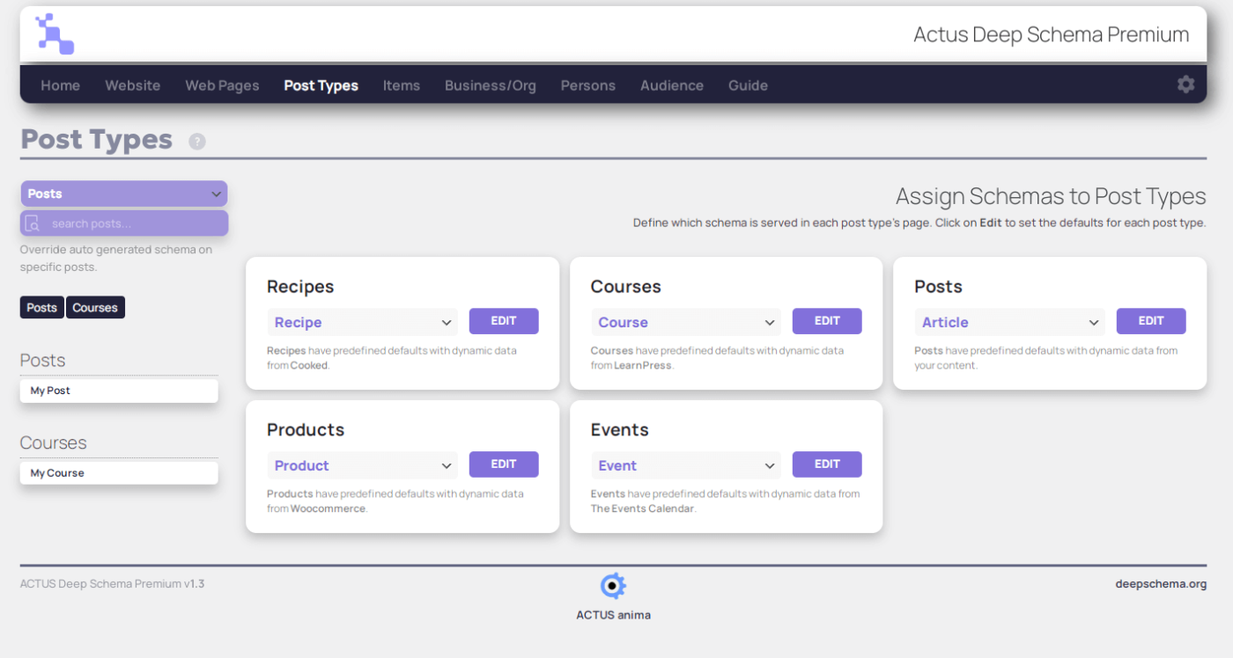Open the Recipe schema dropdown

coord(362,322)
